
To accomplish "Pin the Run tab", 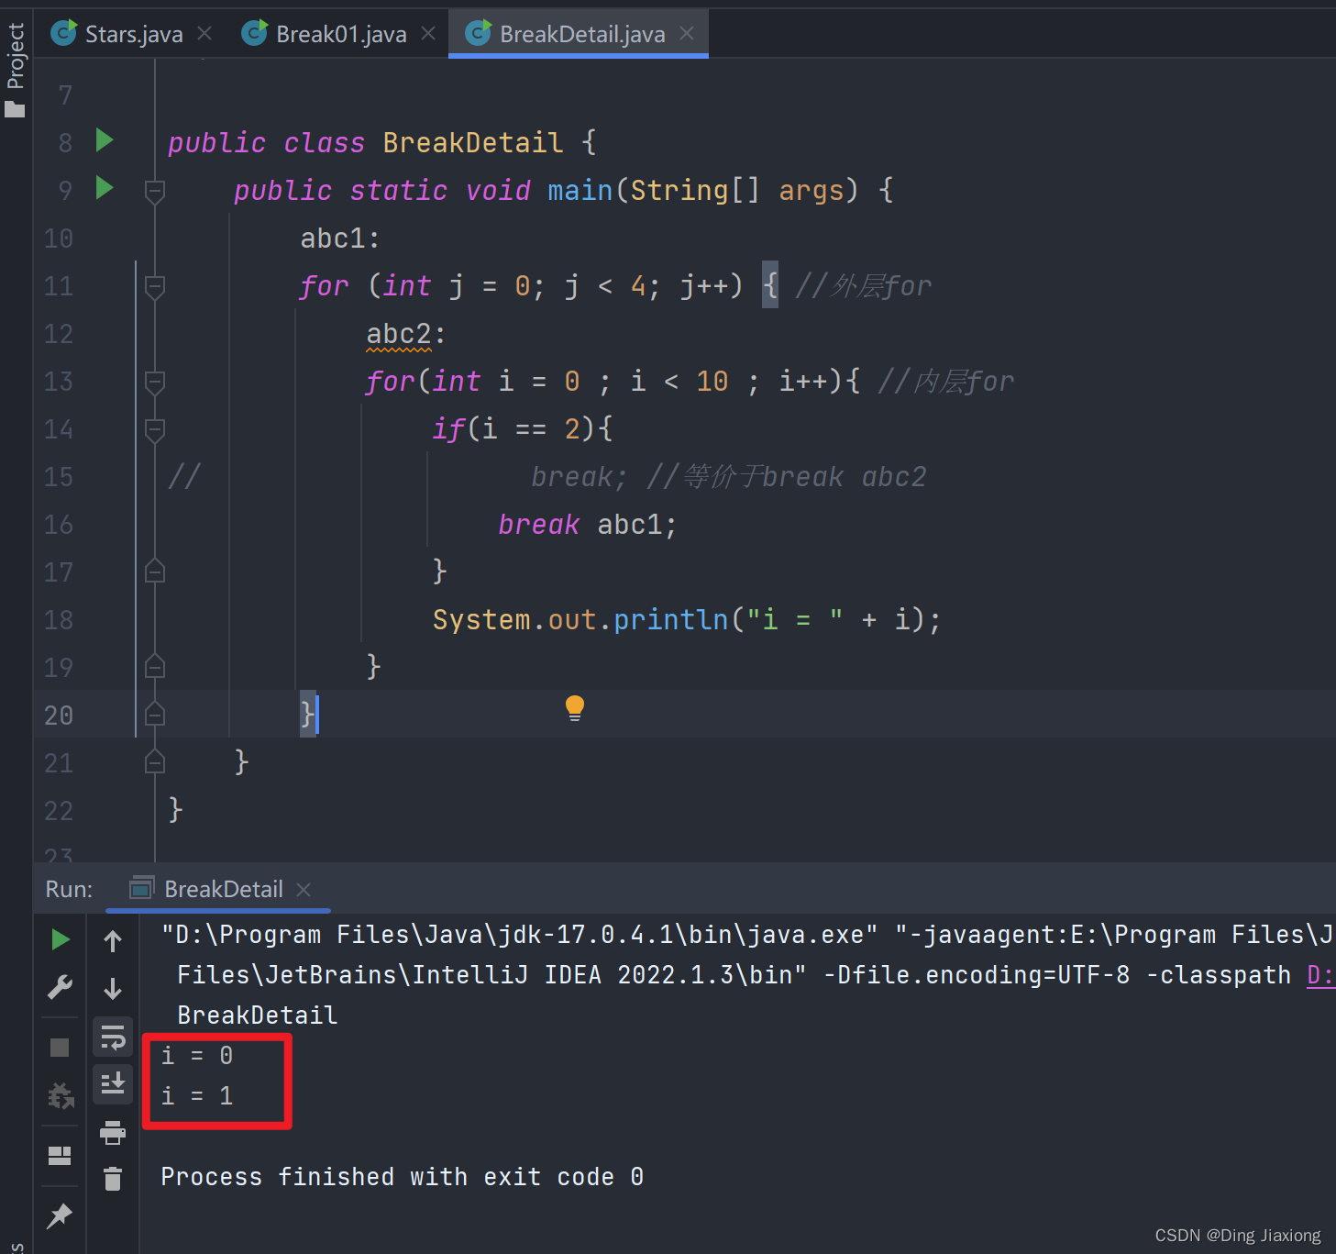I will click(x=60, y=1216).
